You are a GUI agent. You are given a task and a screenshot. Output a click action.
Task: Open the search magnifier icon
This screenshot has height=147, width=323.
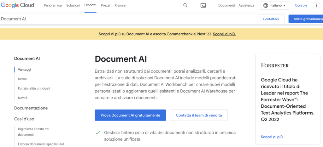coord(185,5)
